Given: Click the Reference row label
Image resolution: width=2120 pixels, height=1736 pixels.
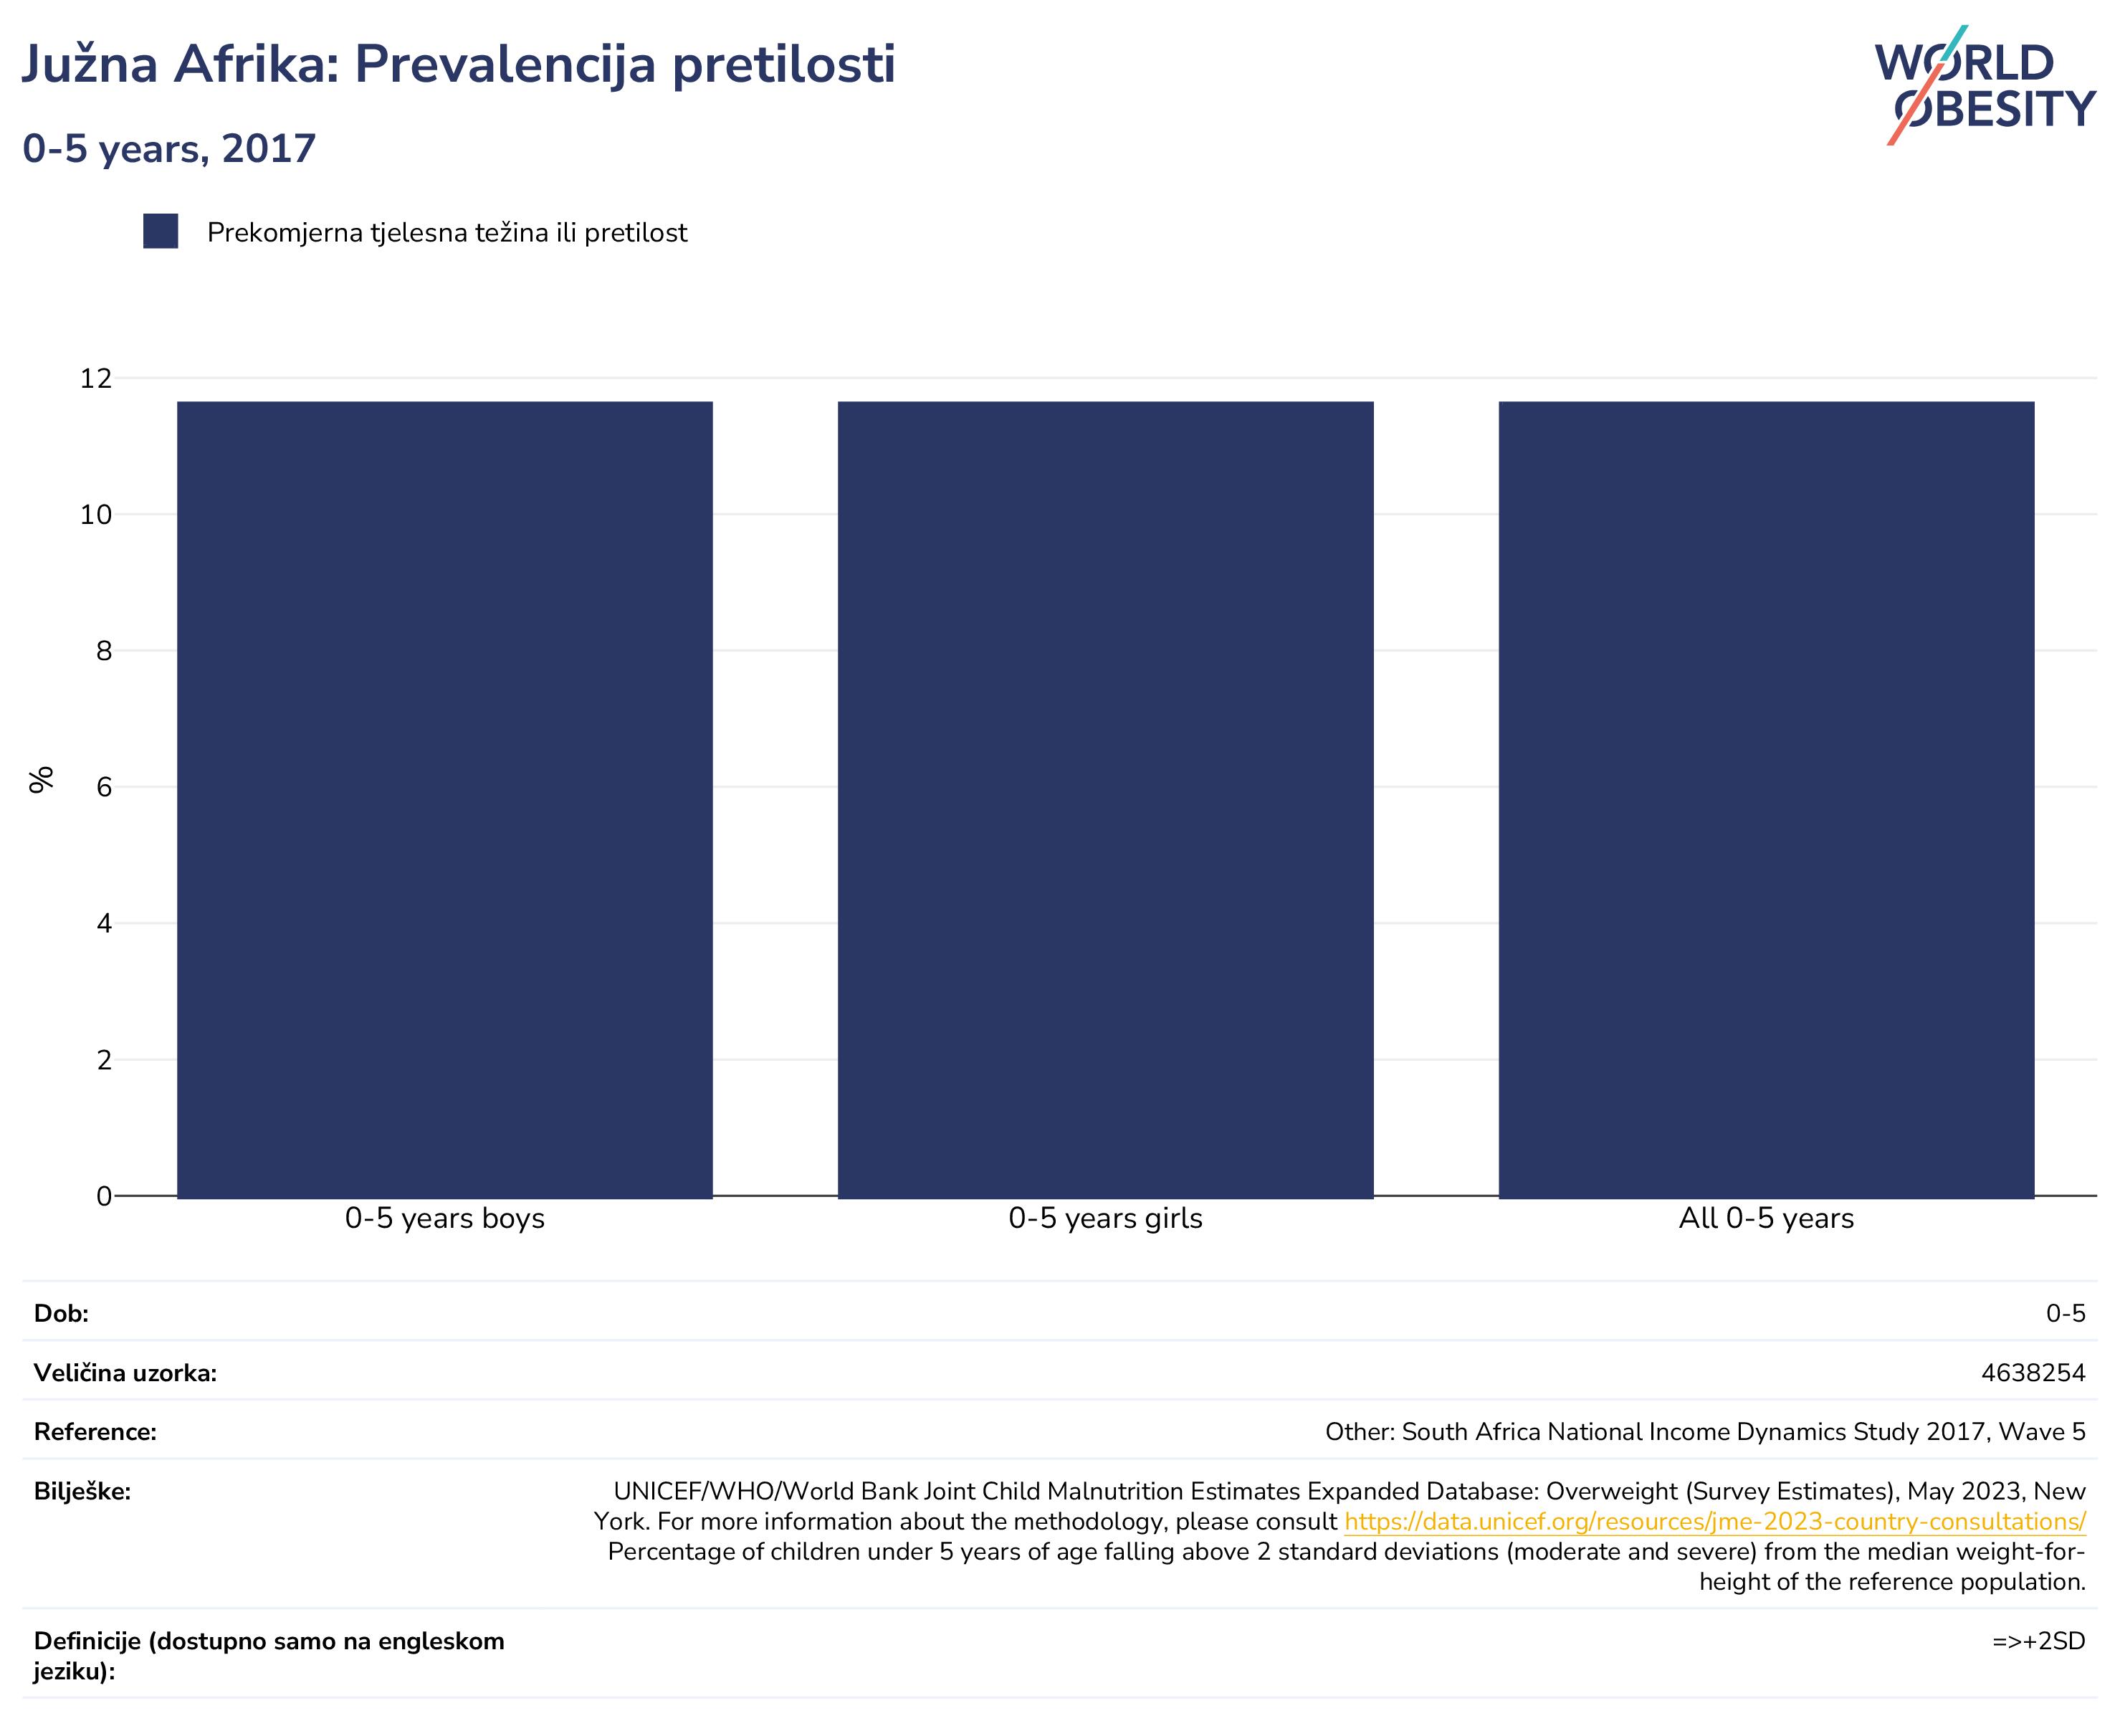Looking at the screenshot, I should (x=95, y=1431).
